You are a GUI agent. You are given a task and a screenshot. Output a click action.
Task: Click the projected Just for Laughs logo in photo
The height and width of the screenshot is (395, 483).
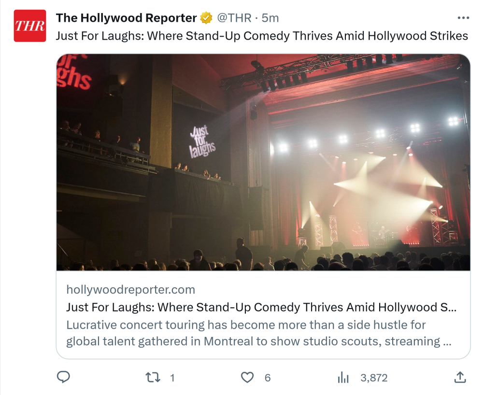tap(202, 141)
